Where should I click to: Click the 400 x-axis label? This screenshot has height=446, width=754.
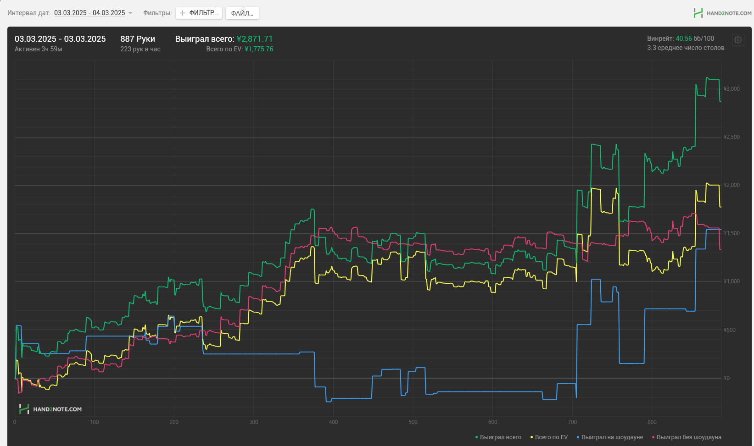[x=334, y=422]
